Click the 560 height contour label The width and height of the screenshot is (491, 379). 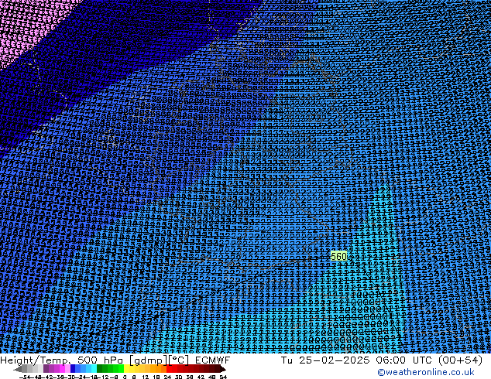click(x=338, y=257)
